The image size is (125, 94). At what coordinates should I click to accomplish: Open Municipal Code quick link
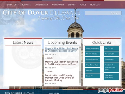pos(92,54)
